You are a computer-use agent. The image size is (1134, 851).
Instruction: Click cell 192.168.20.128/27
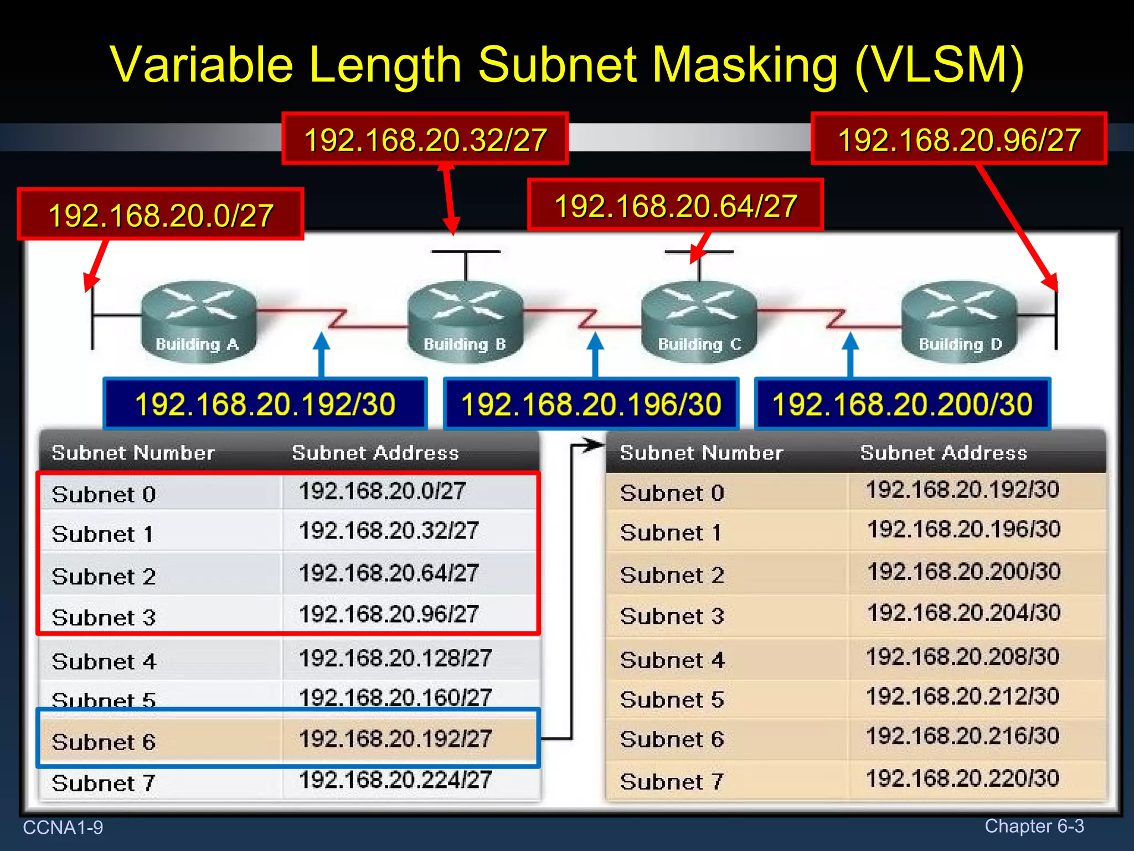click(395, 658)
